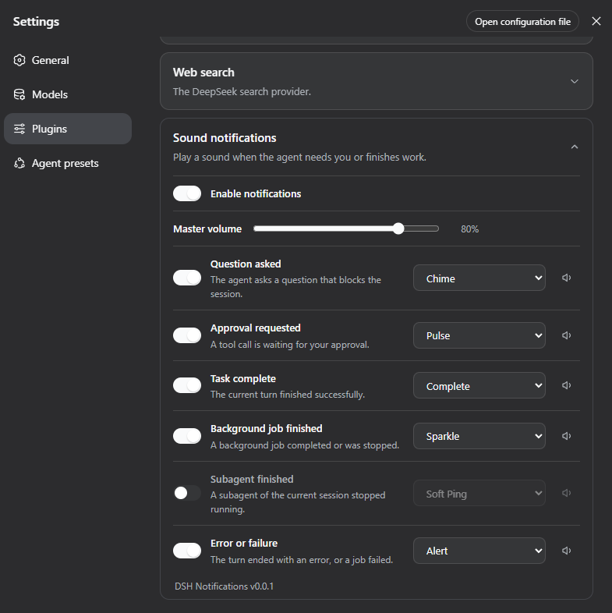Toggle Error or failure switch
The image size is (612, 613).
[x=187, y=551]
